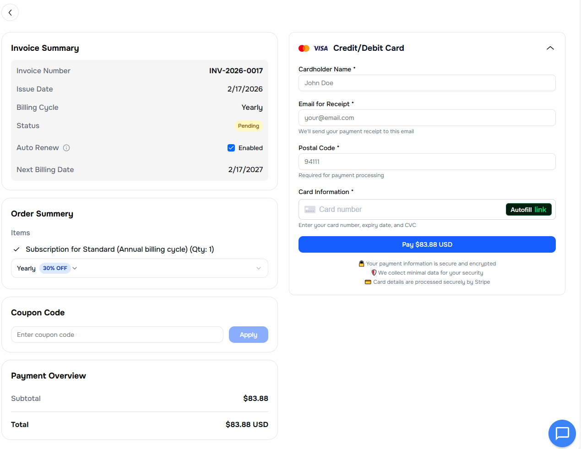Click the Enter coupon code field
This screenshot has width=581, height=449.
point(117,335)
